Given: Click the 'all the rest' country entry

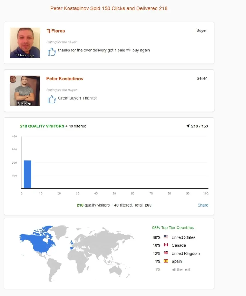Looking at the screenshot, I should click(x=181, y=269).
